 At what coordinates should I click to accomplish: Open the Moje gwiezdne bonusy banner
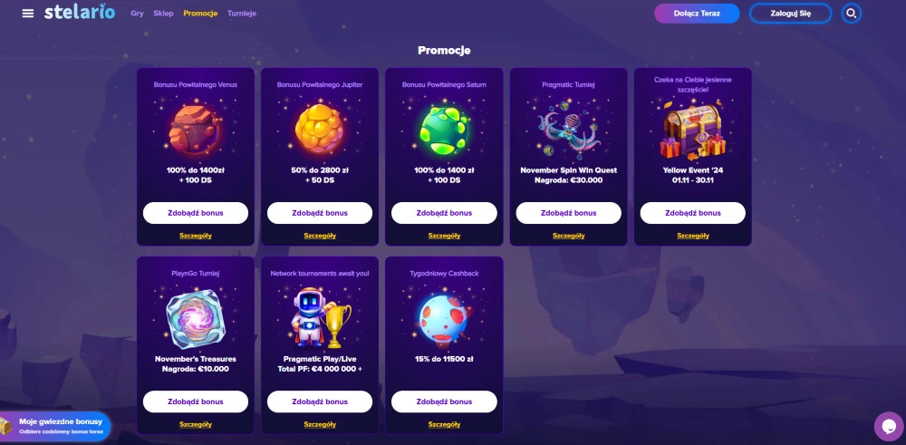tap(55, 426)
